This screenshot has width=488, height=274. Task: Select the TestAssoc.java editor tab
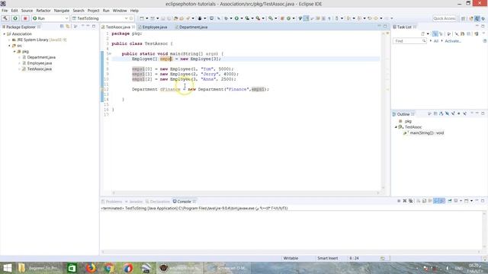coord(117,27)
